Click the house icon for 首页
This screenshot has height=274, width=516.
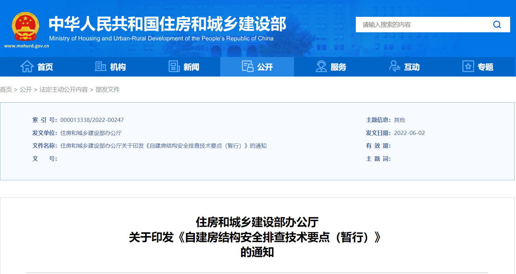27,67
